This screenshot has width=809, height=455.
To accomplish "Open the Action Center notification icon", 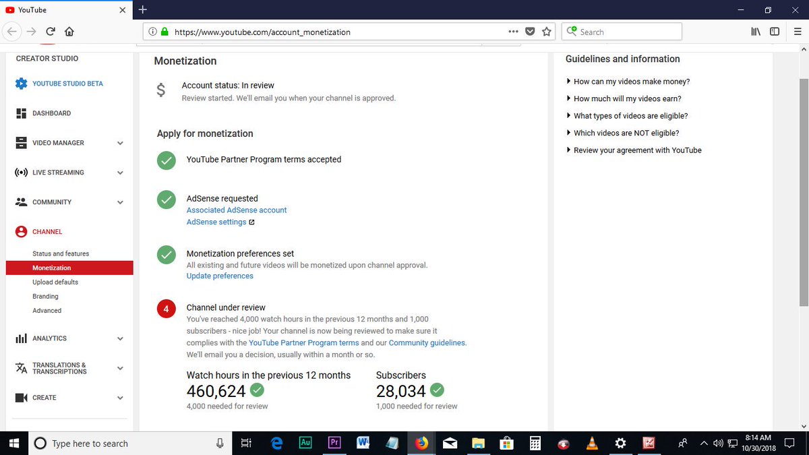I will pos(791,443).
